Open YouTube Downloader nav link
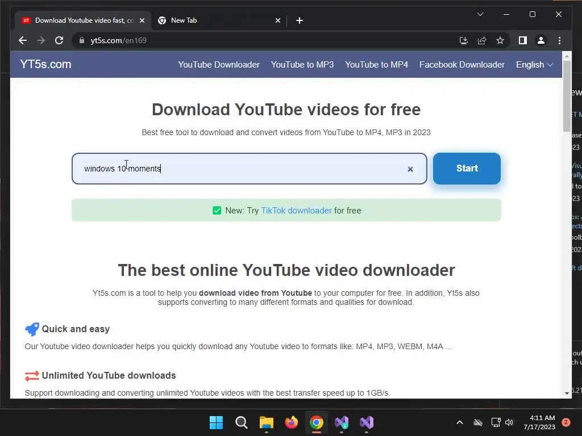The height and width of the screenshot is (436, 582). point(219,65)
